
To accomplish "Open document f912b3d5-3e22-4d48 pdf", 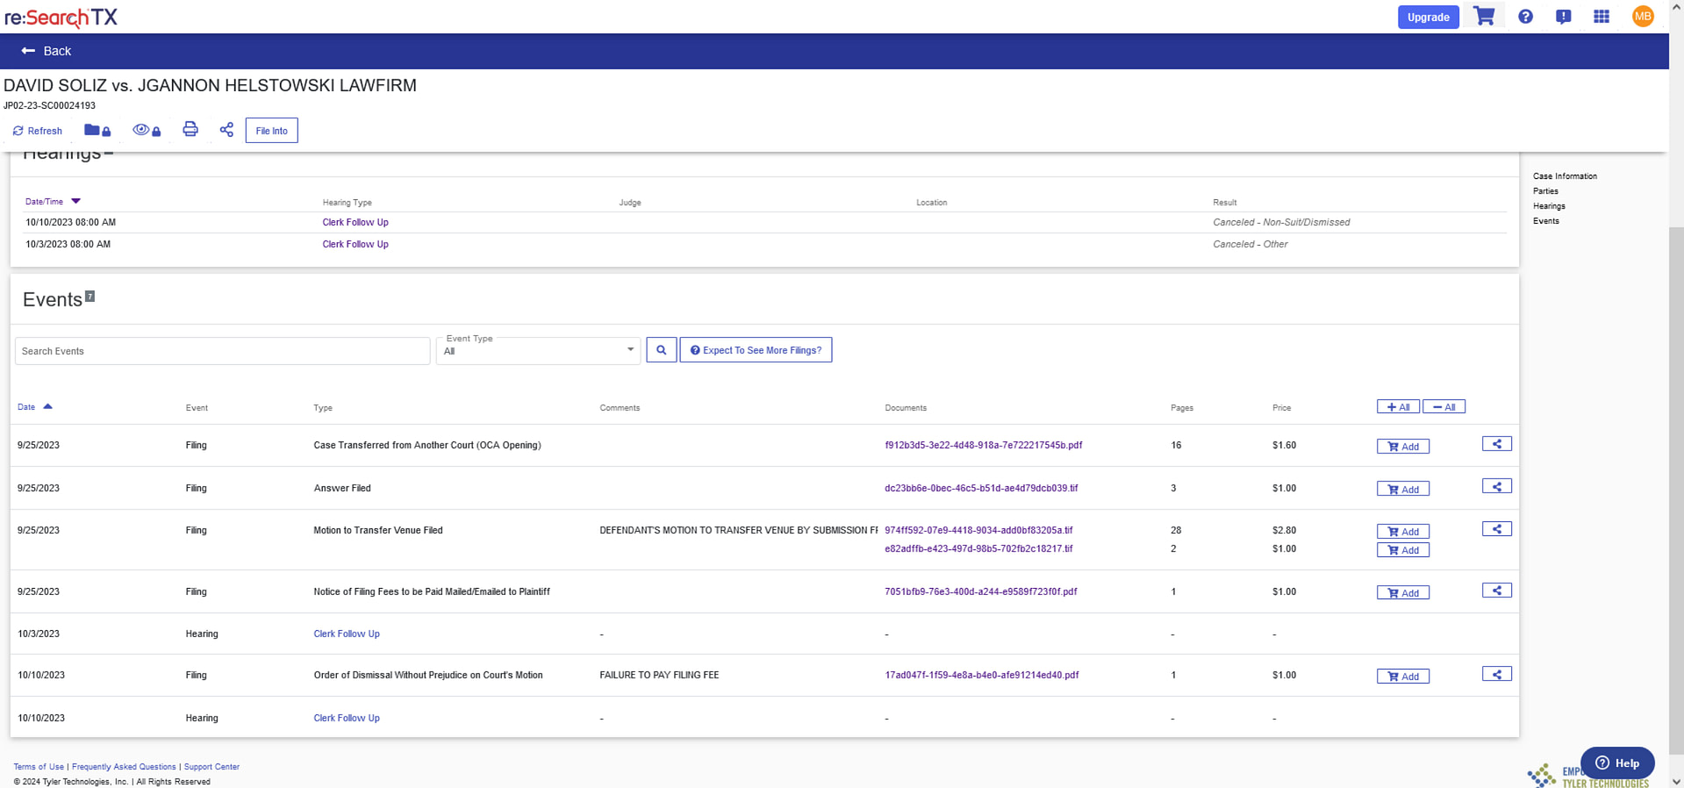I will click(x=983, y=446).
